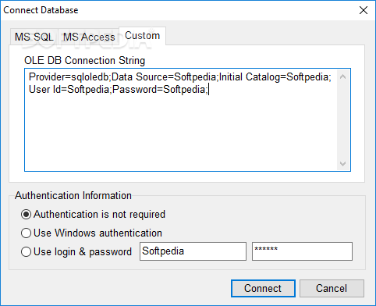Click the connection string scrollbar up arrow
The height and width of the screenshot is (306, 376).
(342, 76)
